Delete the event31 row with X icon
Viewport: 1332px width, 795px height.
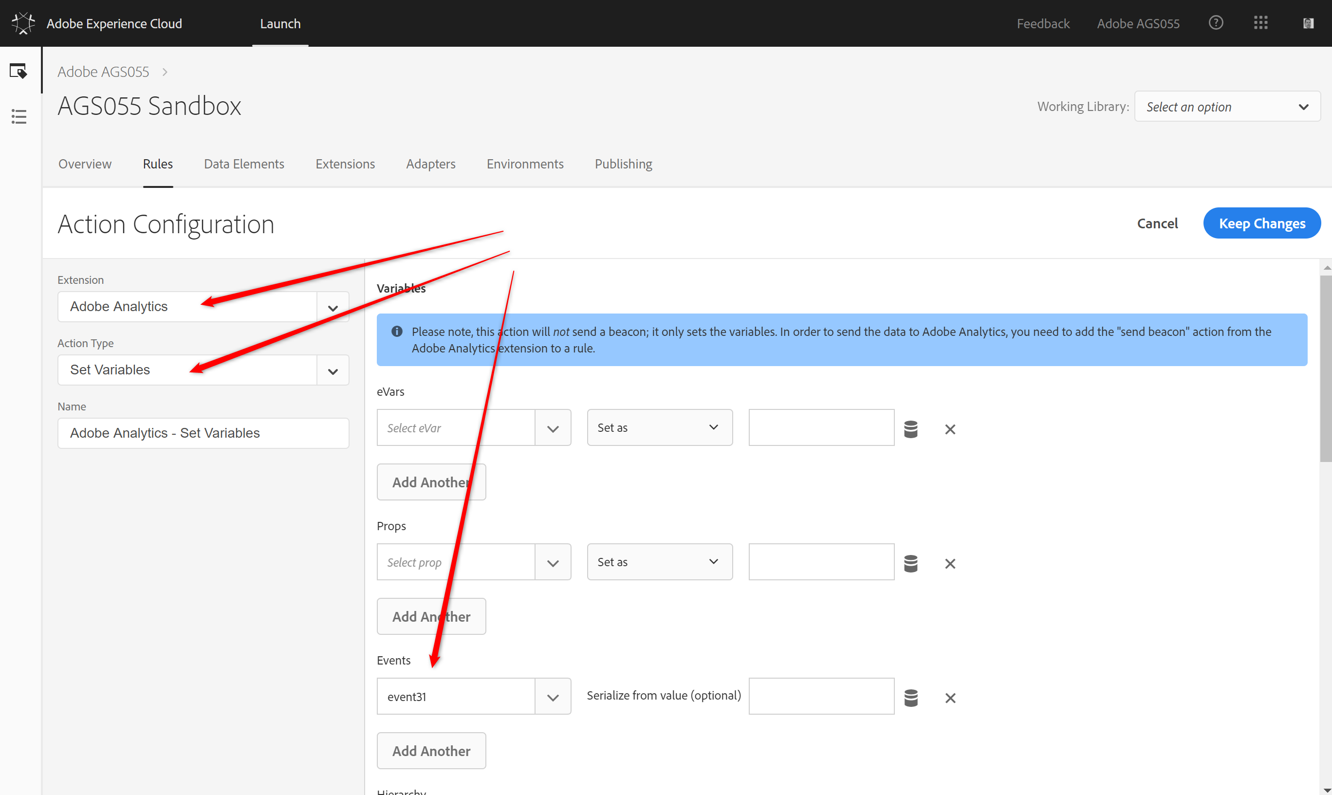point(950,698)
